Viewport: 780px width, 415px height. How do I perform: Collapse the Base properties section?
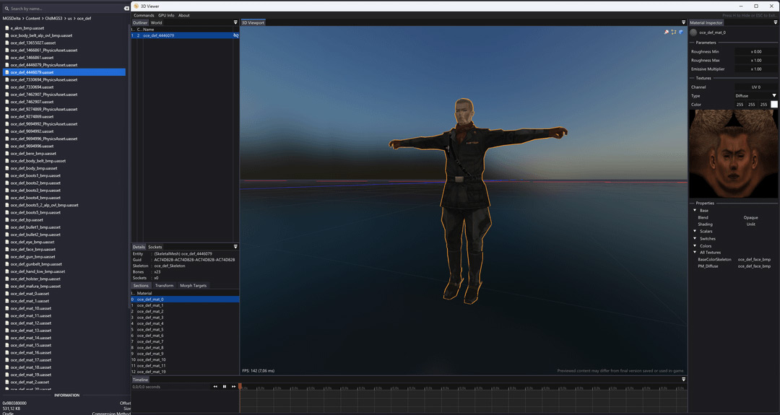coord(695,210)
